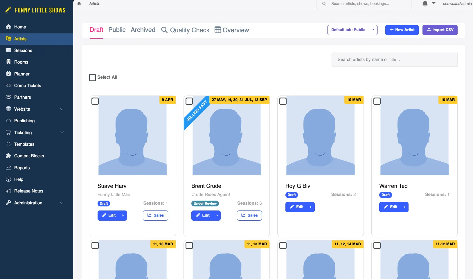The width and height of the screenshot is (473, 279).
Task: Open Rooms building icon in sidebar
Action: 8,62
